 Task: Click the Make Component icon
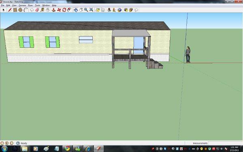coord(32,10)
